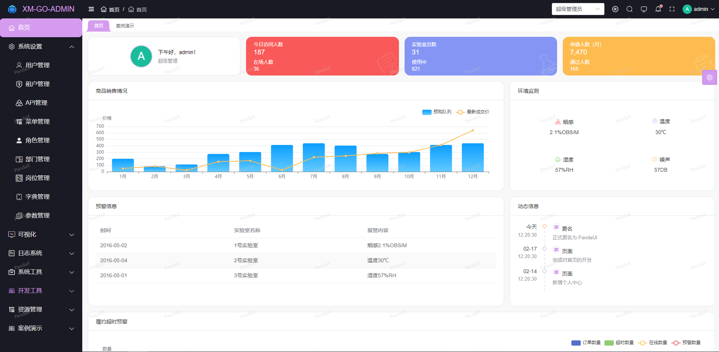Open the floating purple settings gear
Screen dimensions: 719x352
point(709,77)
